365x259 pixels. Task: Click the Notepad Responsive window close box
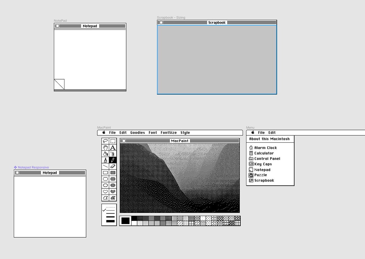[17, 173]
